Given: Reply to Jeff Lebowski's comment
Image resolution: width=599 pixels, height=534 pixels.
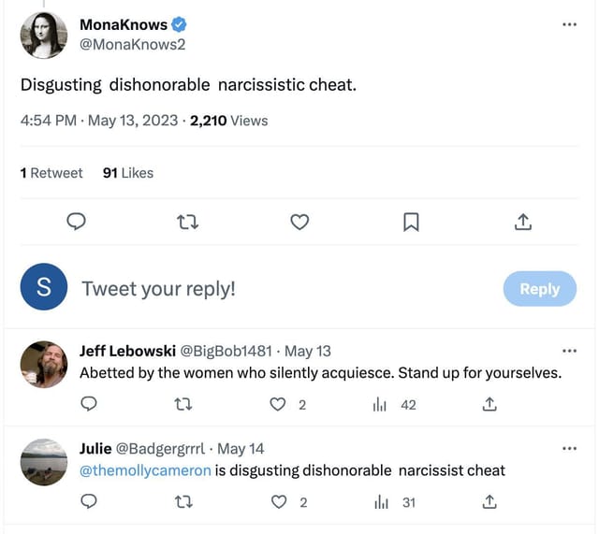Looking at the screenshot, I should pyautogui.click(x=89, y=405).
